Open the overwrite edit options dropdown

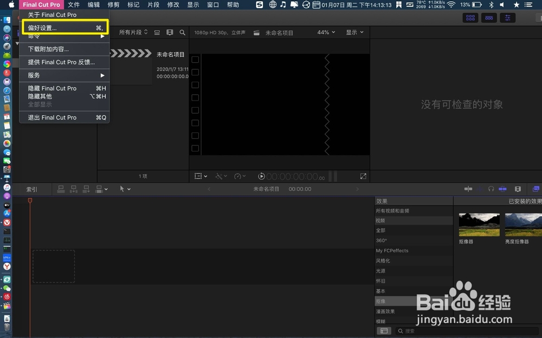[101, 189]
